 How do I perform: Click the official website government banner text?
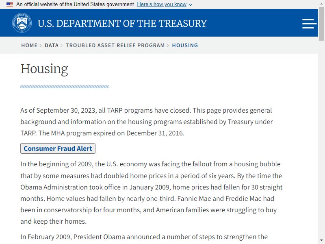(75, 4)
